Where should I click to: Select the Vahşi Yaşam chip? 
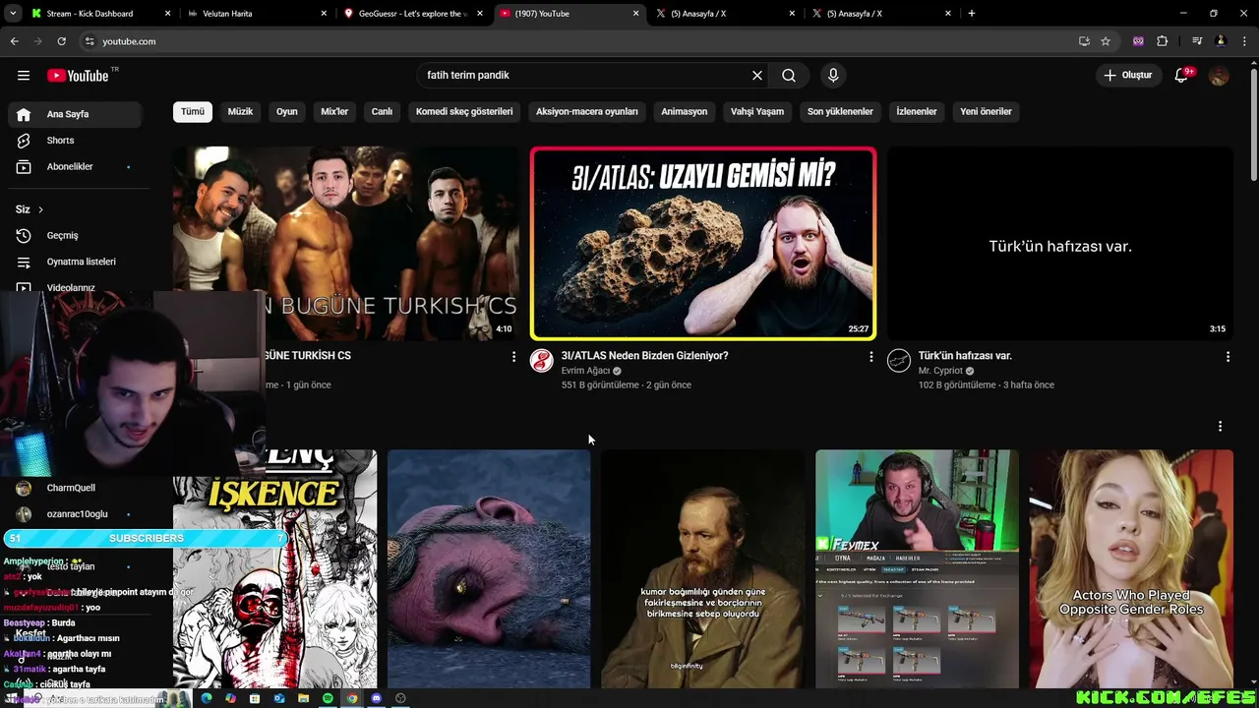757,111
